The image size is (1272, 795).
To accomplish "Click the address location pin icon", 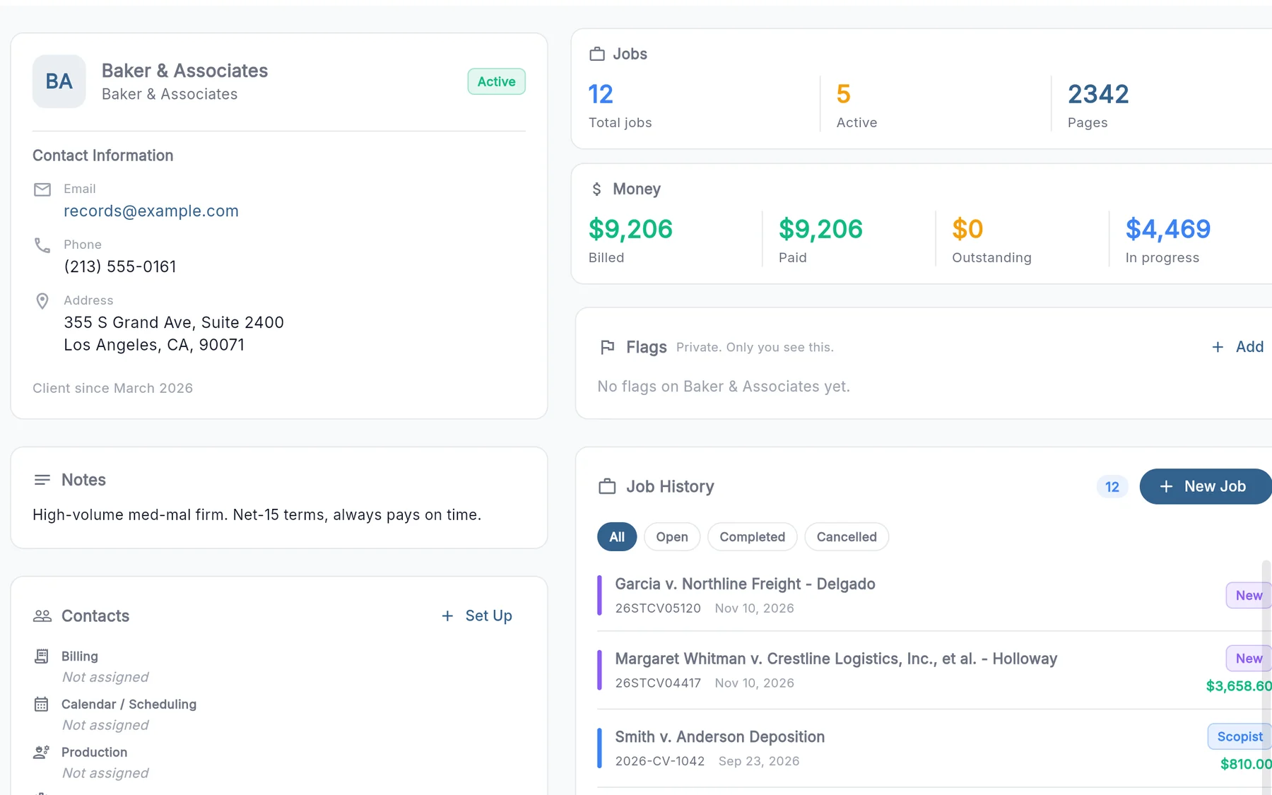I will point(42,301).
